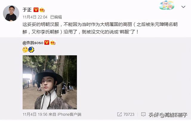Click the repost count 70723
Screen dimensions: 191x121
coord(129,114)
